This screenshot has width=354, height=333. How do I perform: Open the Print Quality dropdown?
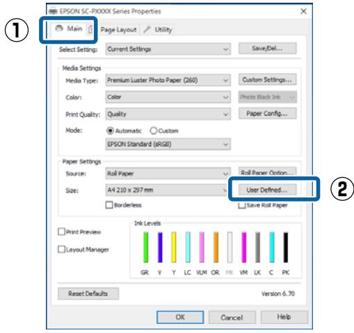pyautogui.click(x=168, y=114)
